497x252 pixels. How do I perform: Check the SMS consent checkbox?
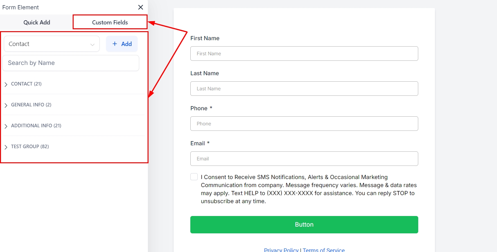pos(194,177)
